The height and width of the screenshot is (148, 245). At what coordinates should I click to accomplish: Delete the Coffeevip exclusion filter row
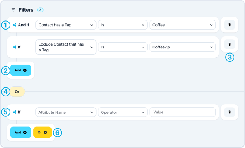coord(229,44)
